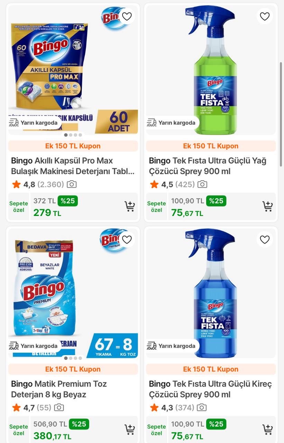Screen dimensions: 284x443
Task: Open photo reviews for Akıllı Kapsül Pro Max
Action: [72, 184]
